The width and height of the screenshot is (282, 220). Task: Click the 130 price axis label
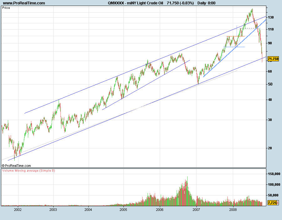[x=271, y=17]
